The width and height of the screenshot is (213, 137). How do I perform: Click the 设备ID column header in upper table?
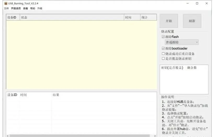[13, 17]
